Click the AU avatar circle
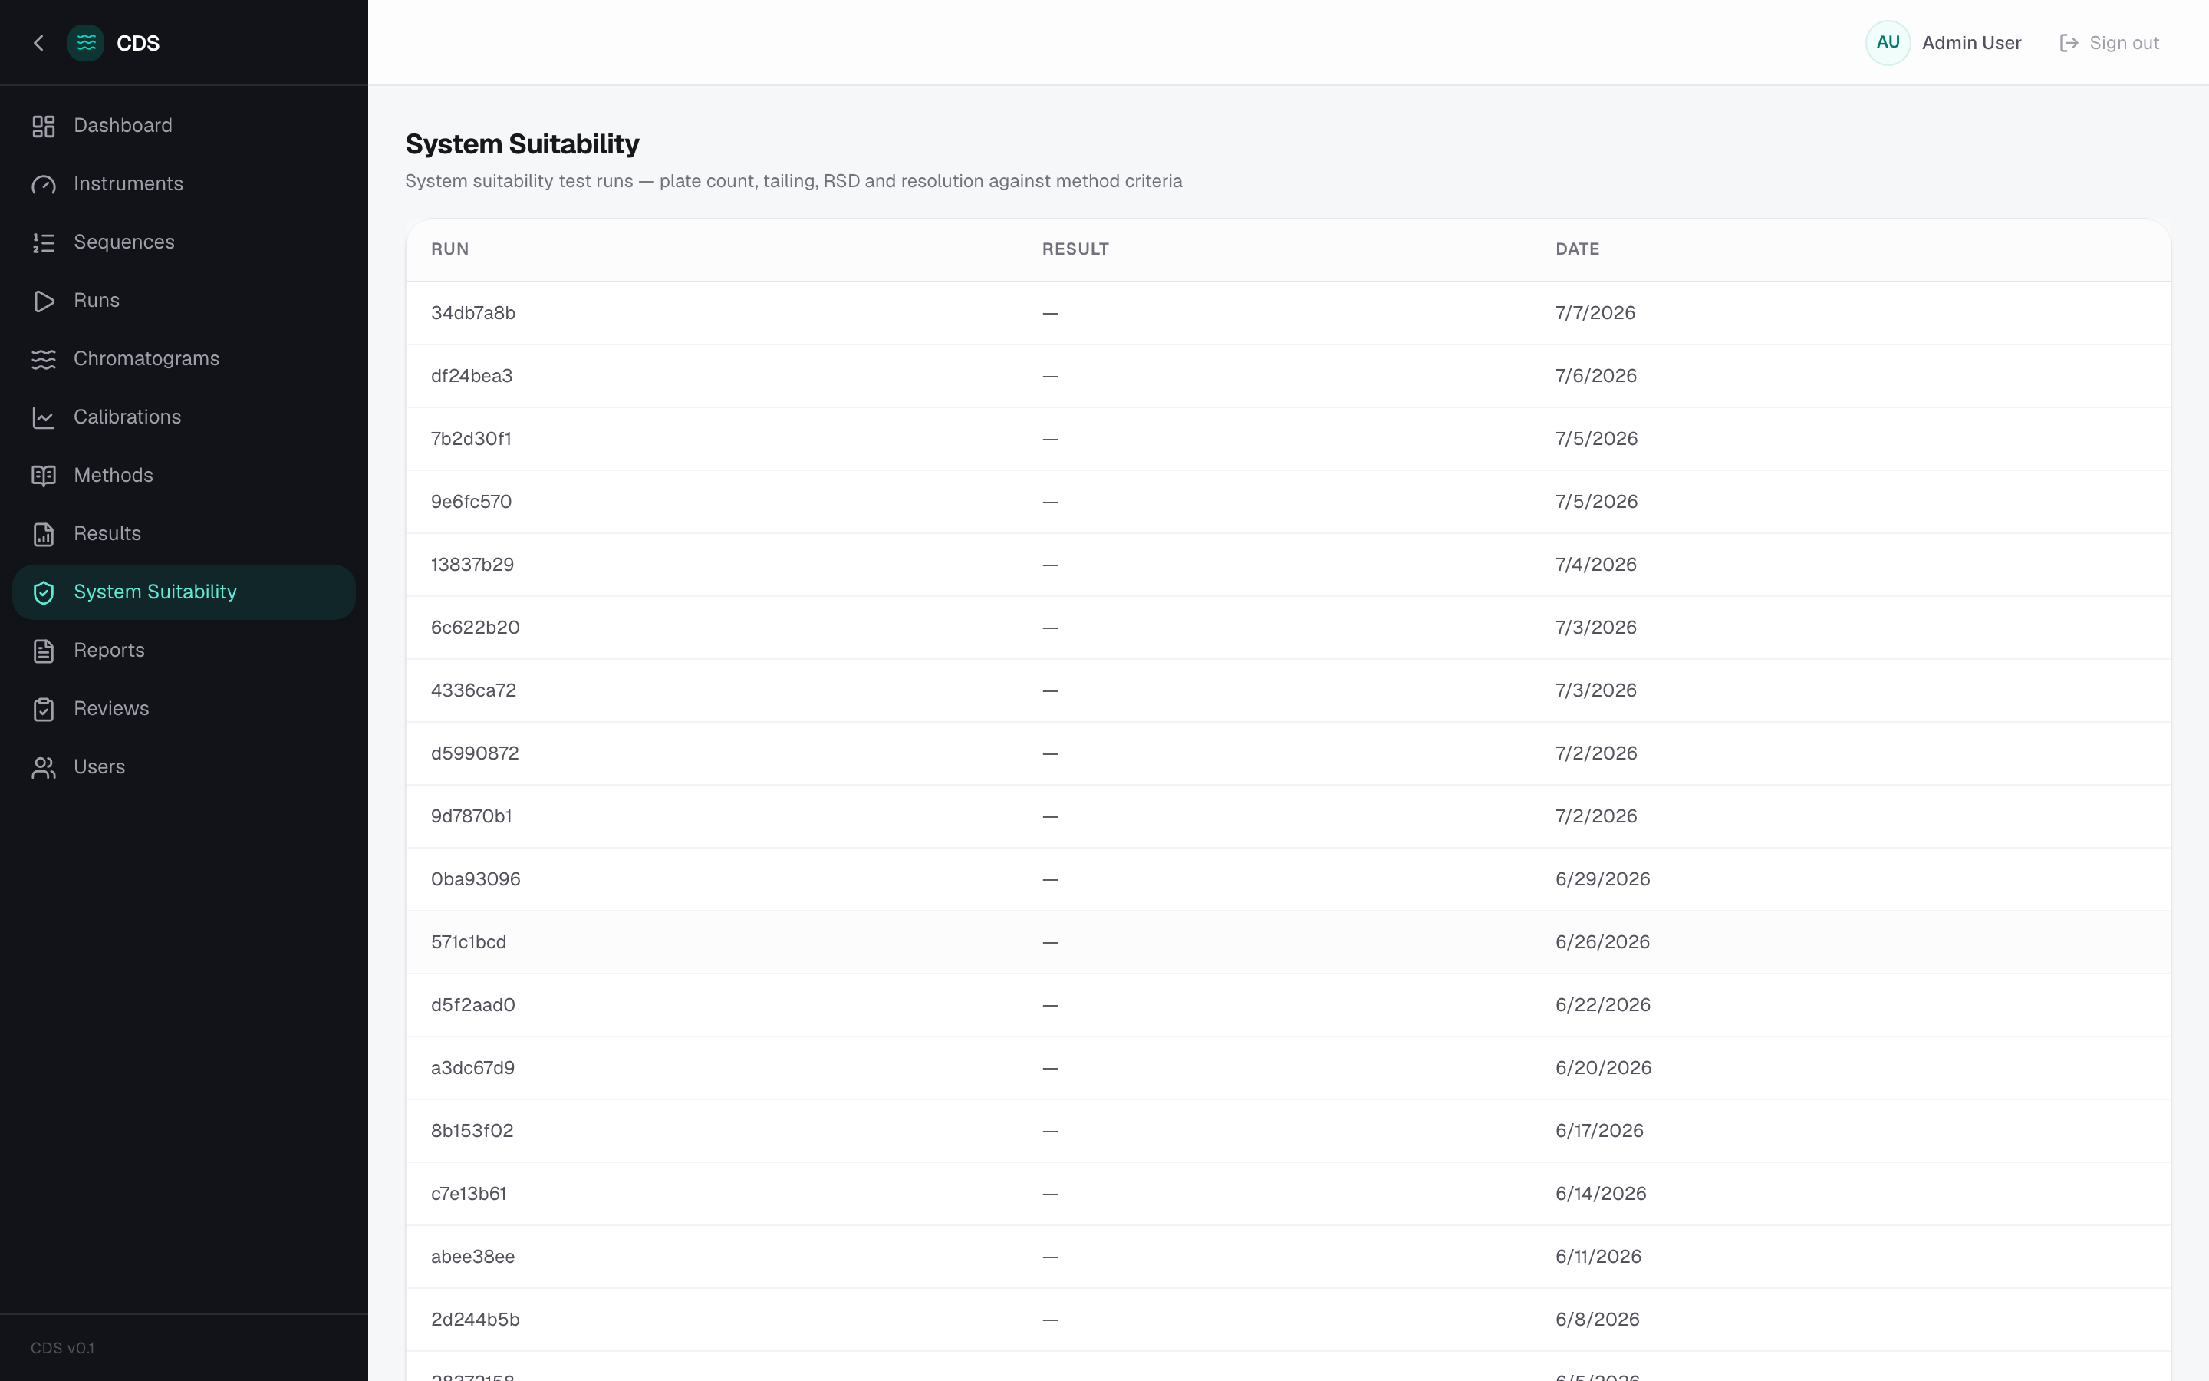Screen dimensions: 2209x1381 (x=1888, y=43)
